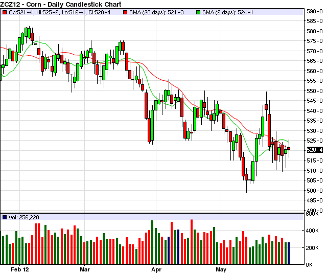This screenshot has height=274, width=327.
Task: Click the May candlestick with the low near 500-0
Action: click(246, 177)
